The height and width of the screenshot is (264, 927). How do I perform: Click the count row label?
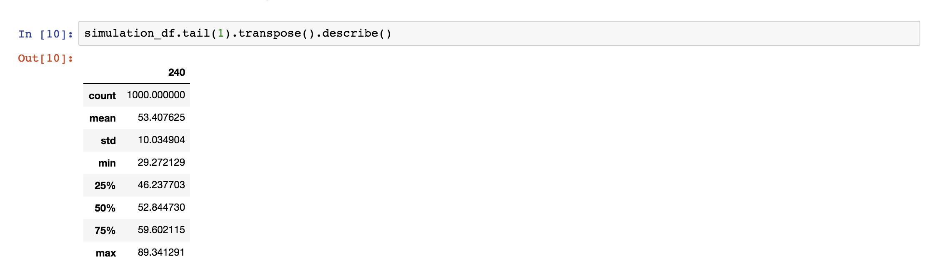[102, 96]
